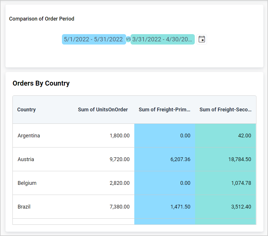This screenshot has height=236, width=268.
Task: Select the Brazil country cell
Action: click(24, 207)
